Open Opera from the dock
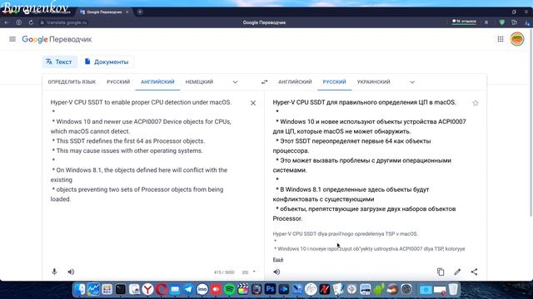The image size is (533, 299). [162, 290]
